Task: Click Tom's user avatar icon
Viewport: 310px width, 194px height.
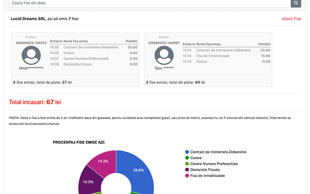Action: tap(164, 55)
